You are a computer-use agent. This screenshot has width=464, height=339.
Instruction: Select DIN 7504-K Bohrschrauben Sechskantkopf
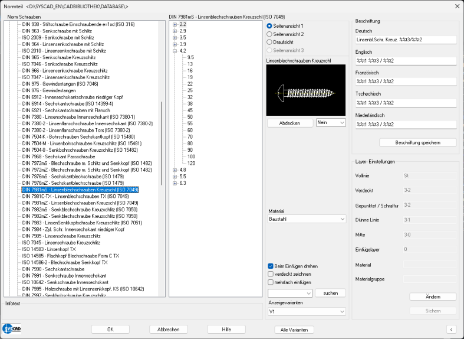(78, 136)
